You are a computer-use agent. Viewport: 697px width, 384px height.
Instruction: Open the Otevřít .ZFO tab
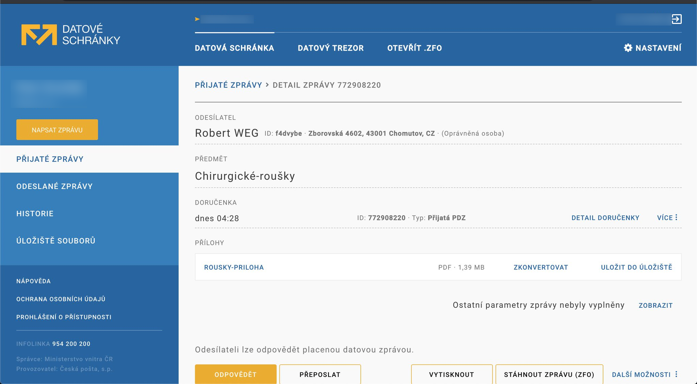point(415,48)
